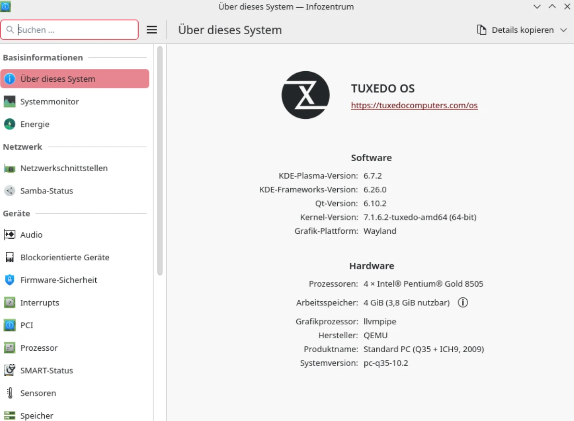Screen dimensions: 574x421
Task: Click the Hersteller value QEMU
Action: [375, 335]
